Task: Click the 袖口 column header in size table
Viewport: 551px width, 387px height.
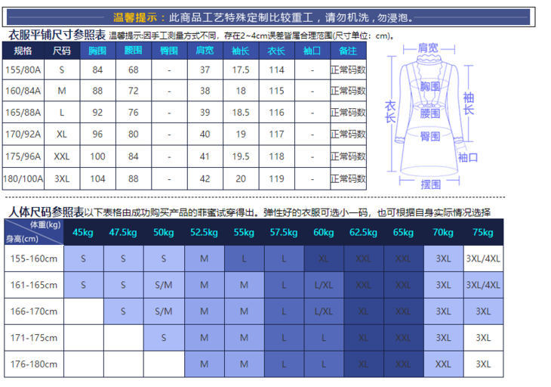Action: 312,51
